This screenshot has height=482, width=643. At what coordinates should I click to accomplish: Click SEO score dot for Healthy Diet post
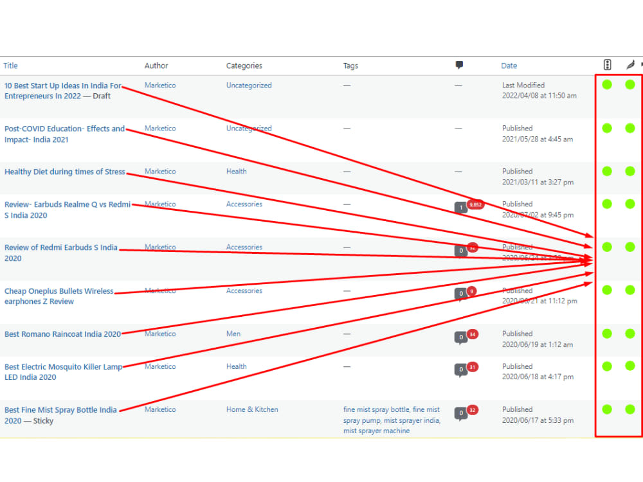(607, 172)
